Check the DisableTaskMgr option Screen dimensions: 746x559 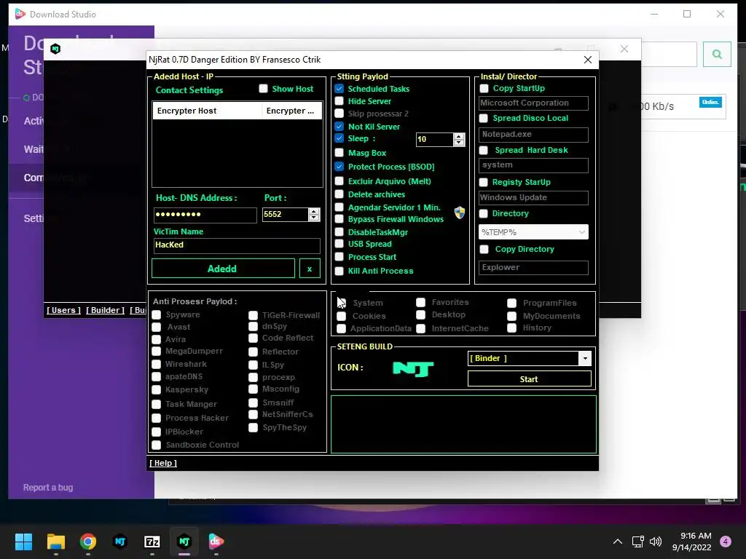[339, 232]
